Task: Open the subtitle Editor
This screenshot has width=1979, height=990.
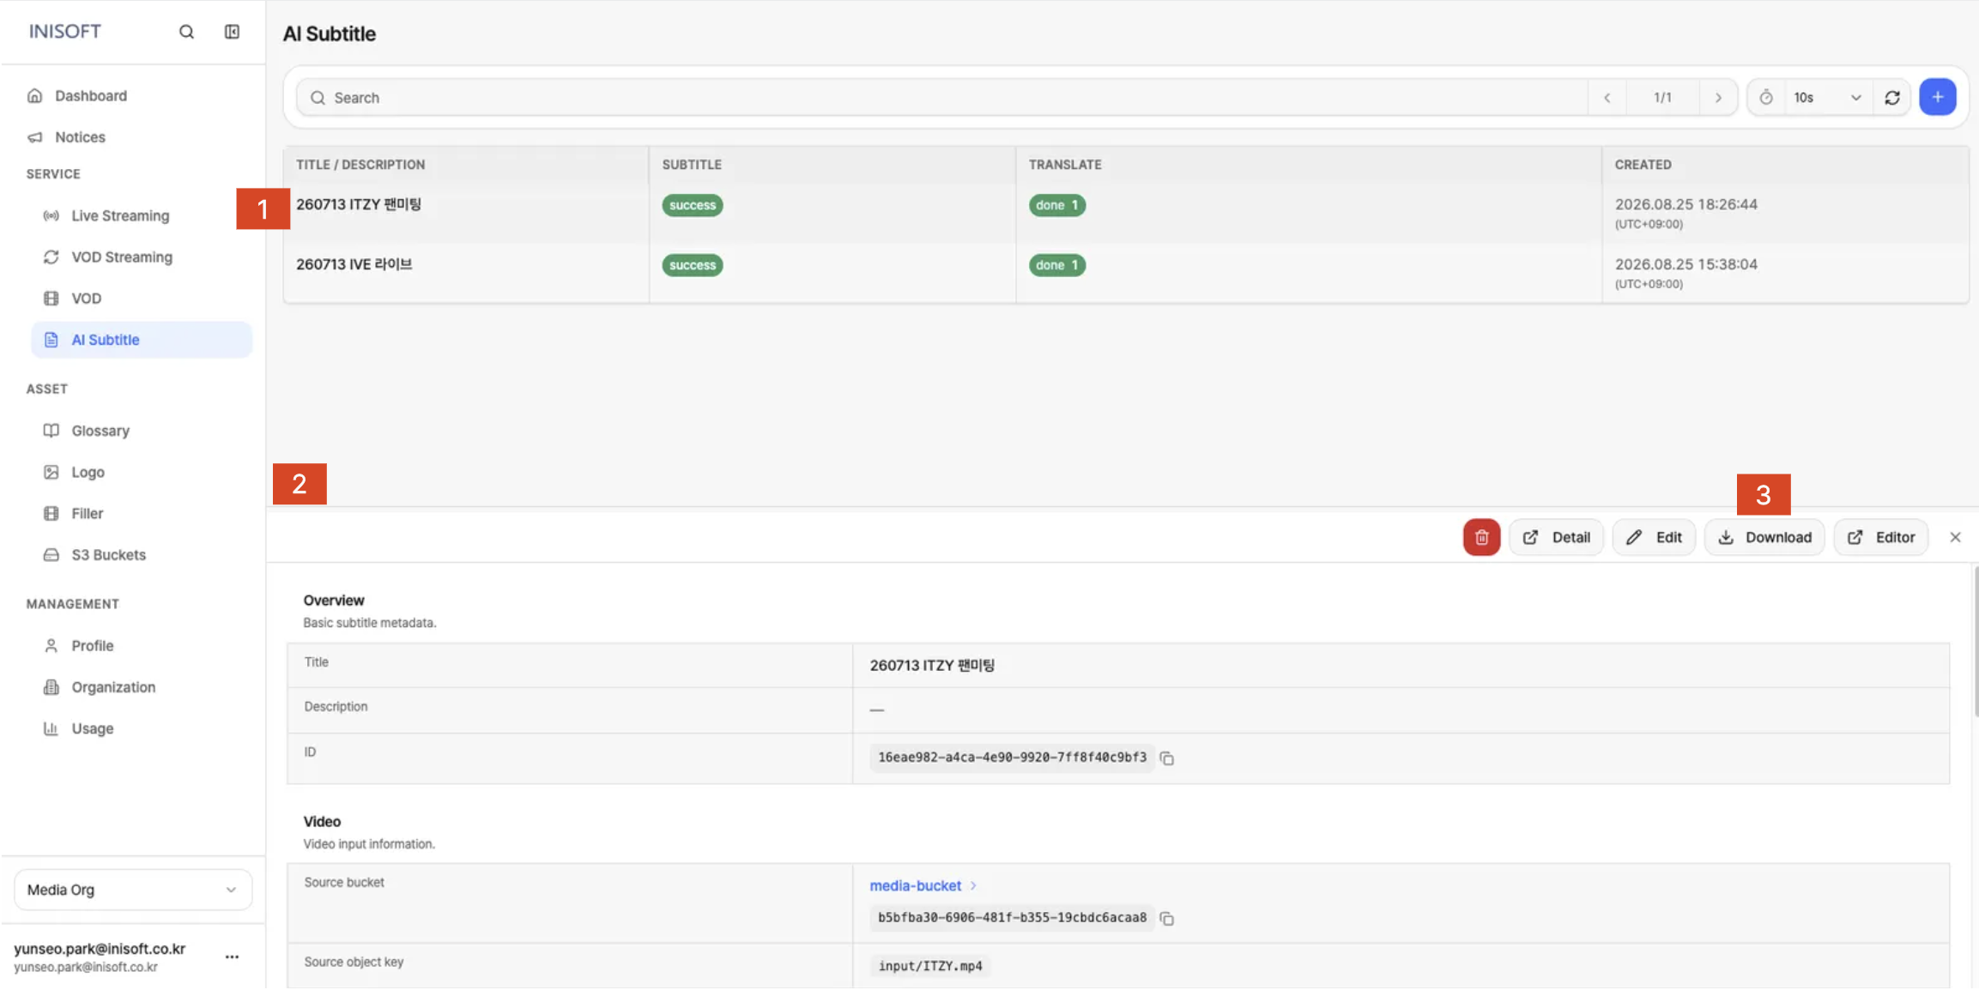Action: pyautogui.click(x=1880, y=537)
